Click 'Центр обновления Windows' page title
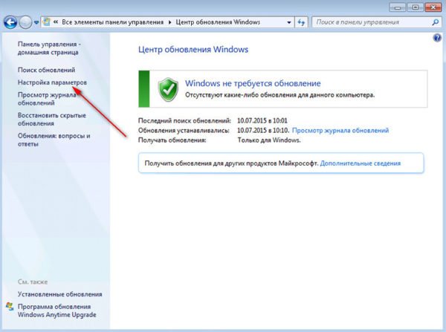The width and height of the screenshot is (446, 332). [x=193, y=50]
